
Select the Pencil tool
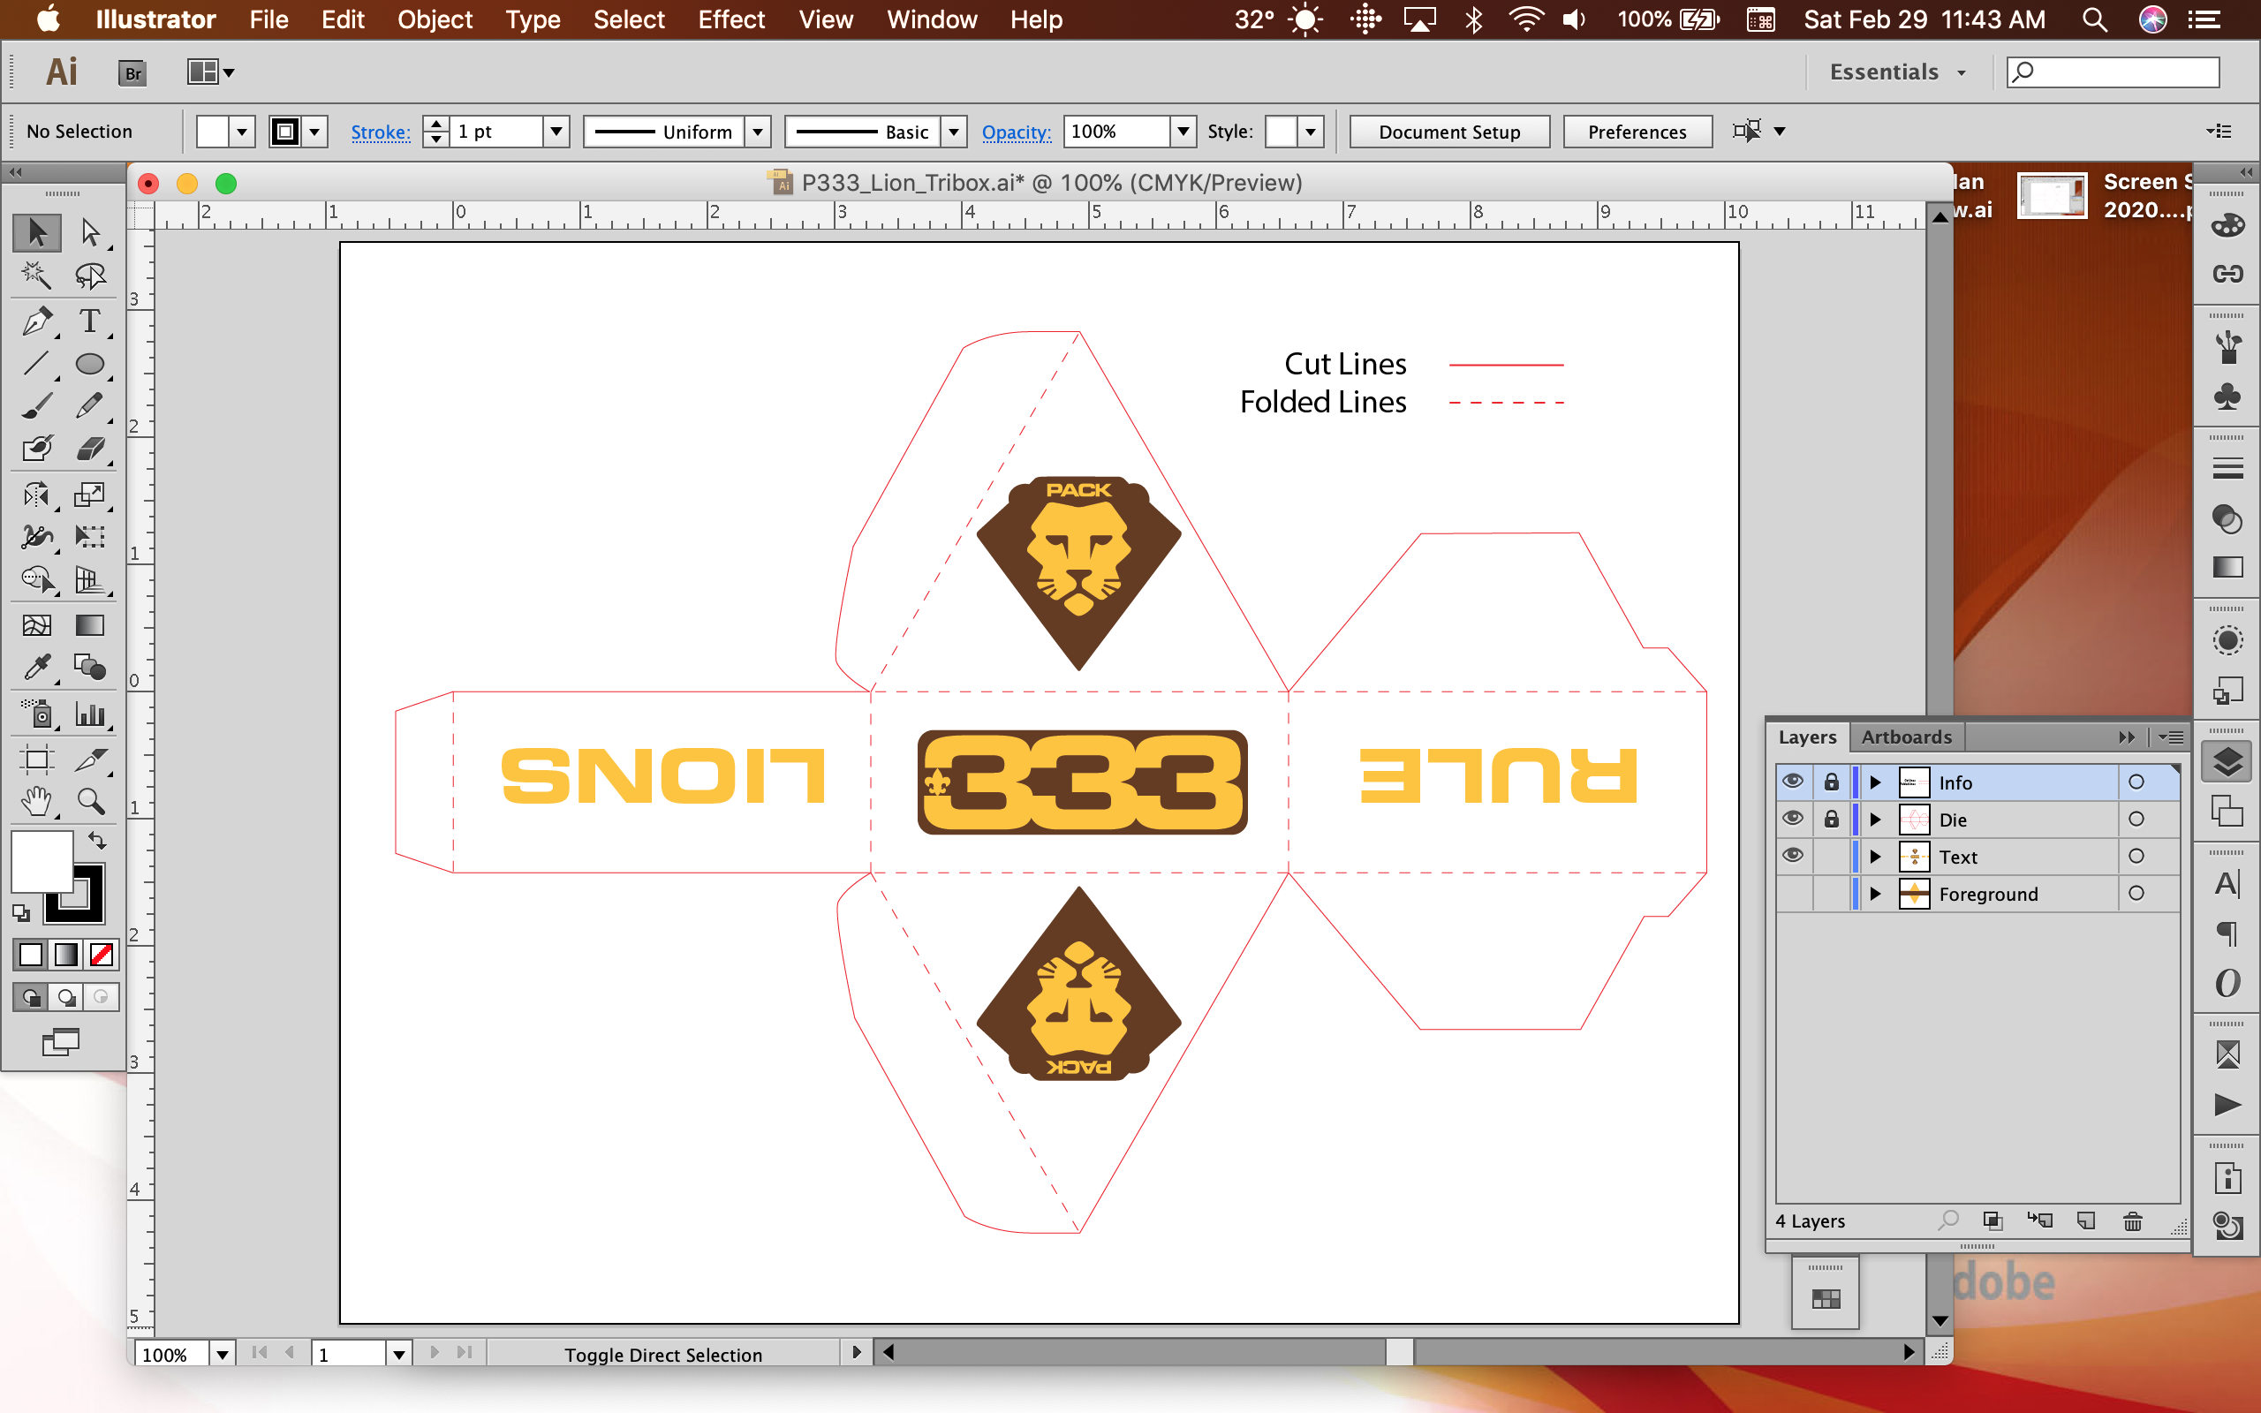(90, 405)
